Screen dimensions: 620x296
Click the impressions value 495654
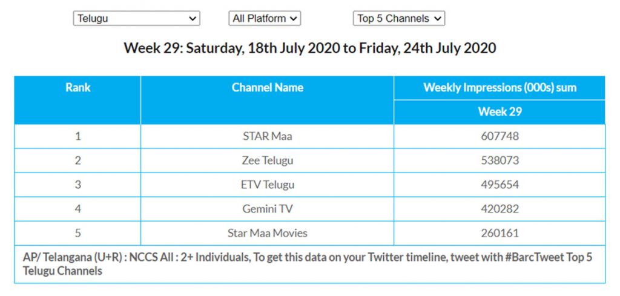tap(500, 185)
